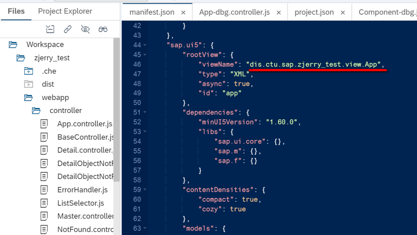Fold the contentDensities block at line 59
The image size is (417, 235).
coord(145,190)
